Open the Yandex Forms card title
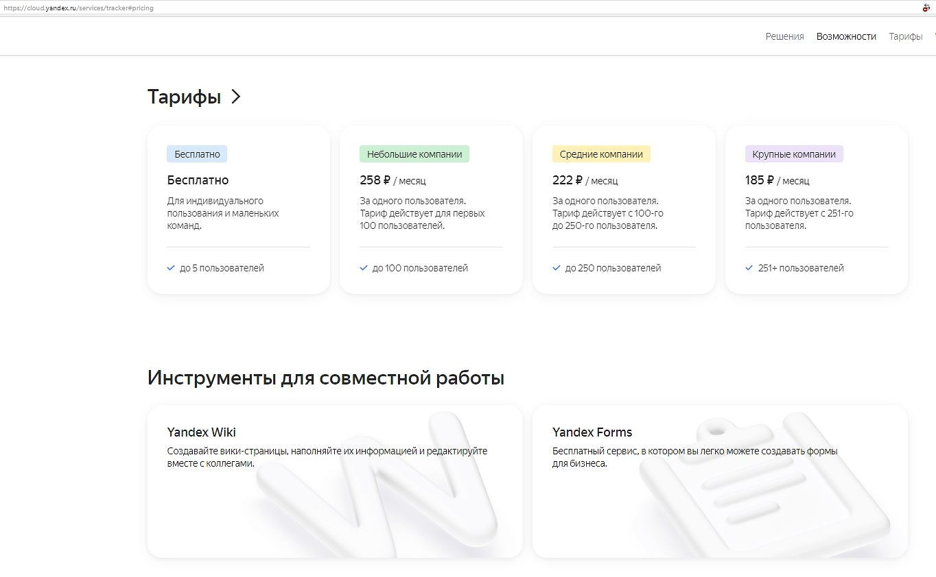 point(592,432)
